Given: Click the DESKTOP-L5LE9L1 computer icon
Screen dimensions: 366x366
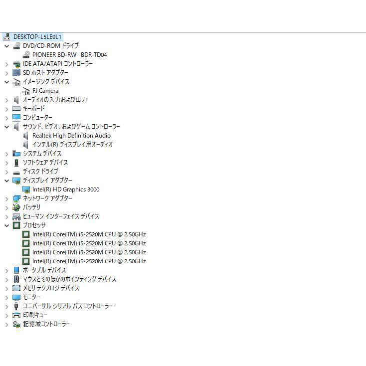Looking at the screenshot, I should (7, 37).
